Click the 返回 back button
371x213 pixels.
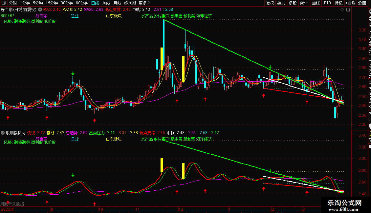[x=362, y=3]
